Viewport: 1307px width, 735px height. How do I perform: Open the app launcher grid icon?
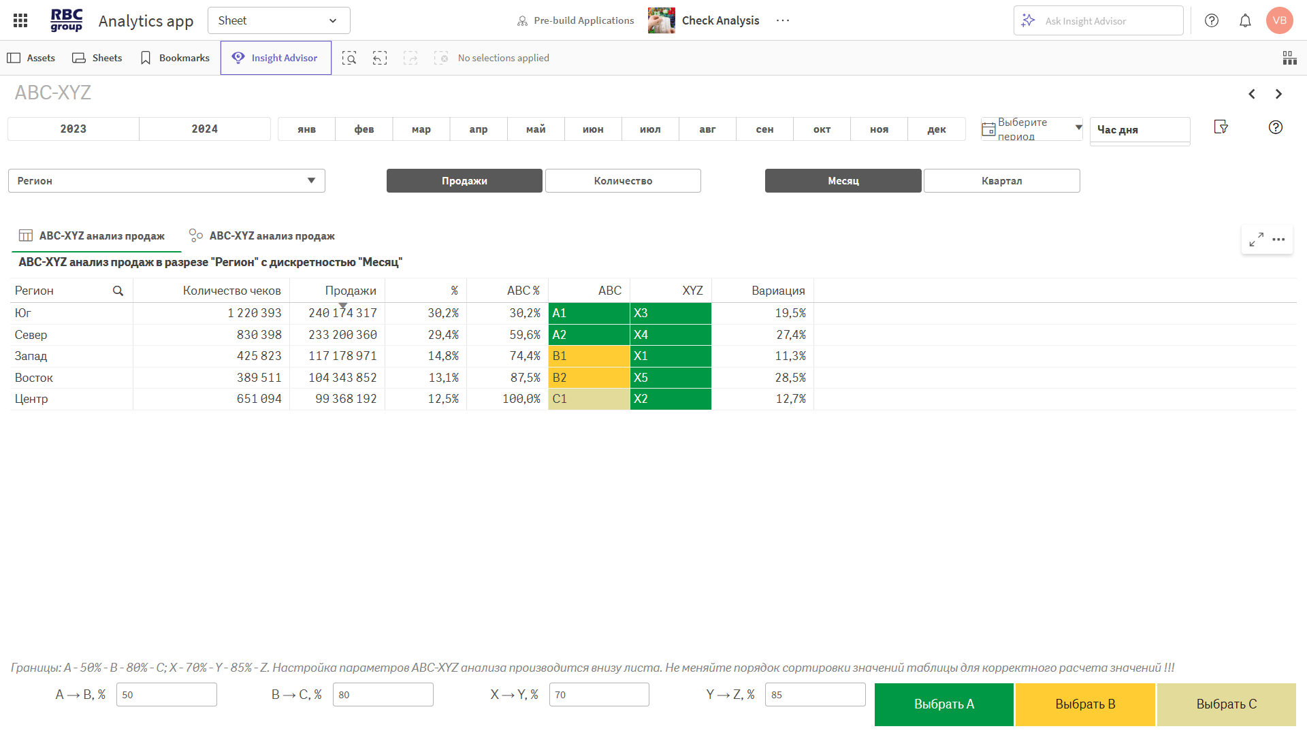[x=20, y=20]
